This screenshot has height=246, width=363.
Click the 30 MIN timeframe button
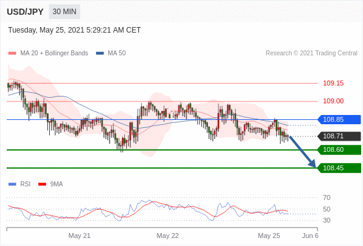coord(65,12)
